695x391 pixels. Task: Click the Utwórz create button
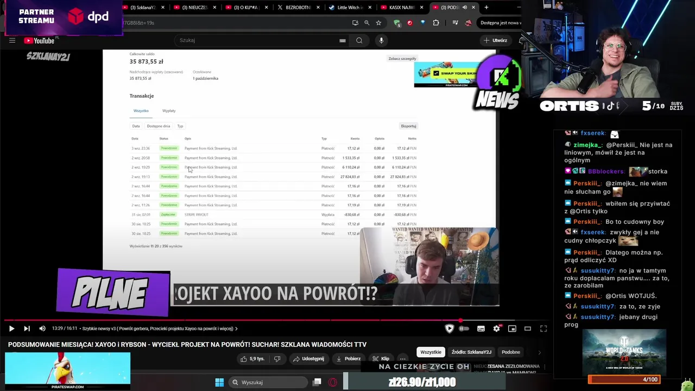(495, 40)
